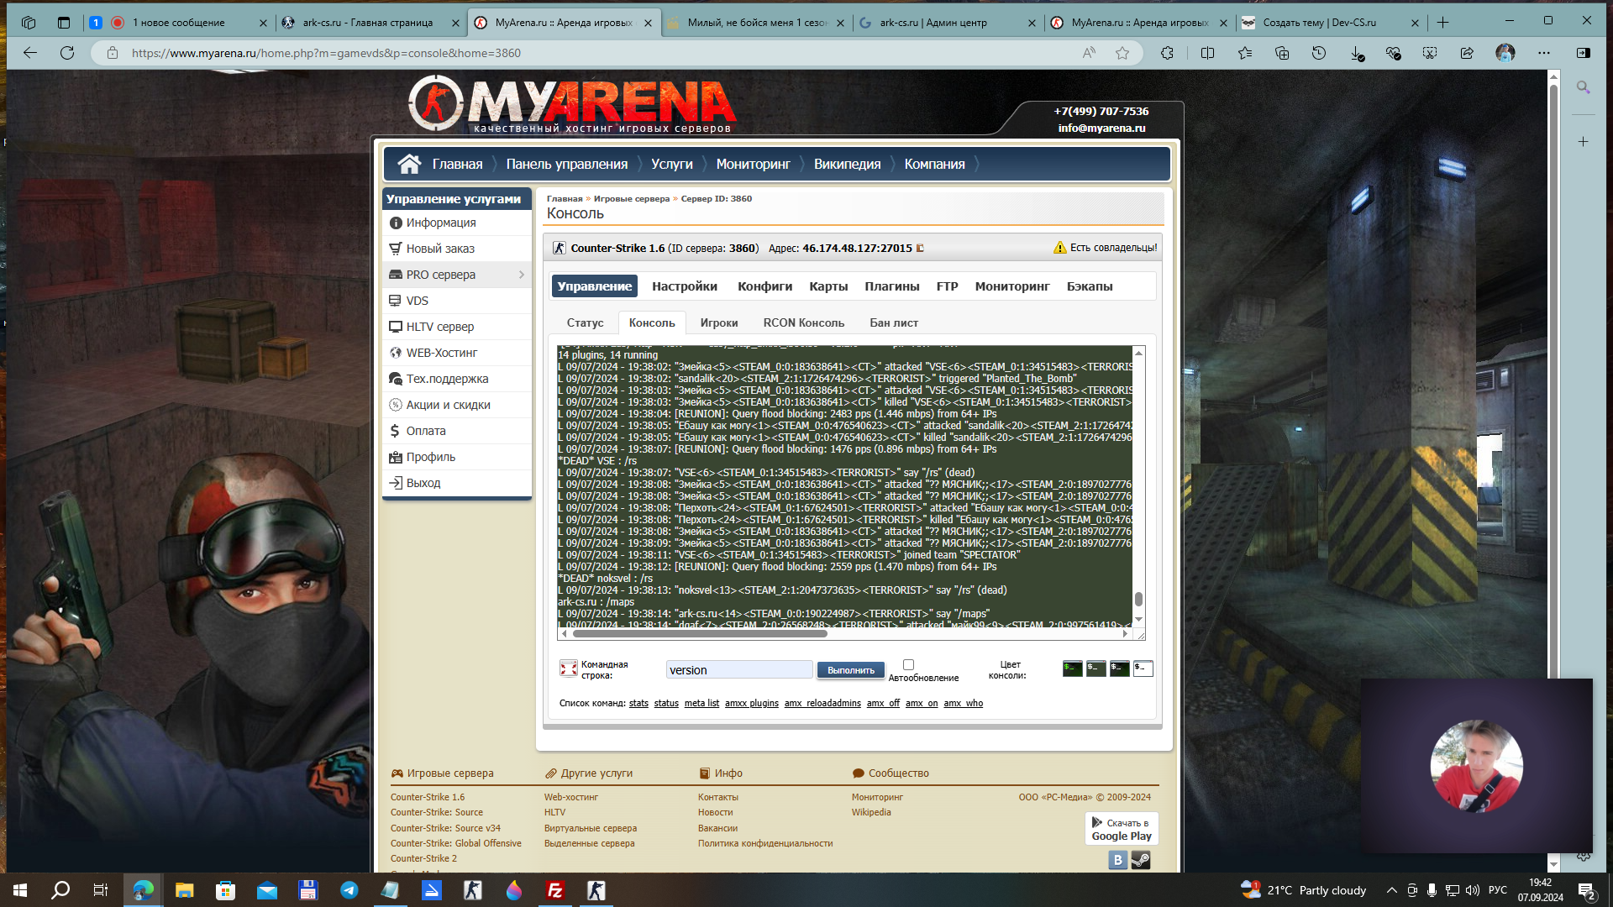Open Википедия in top navigation
The image size is (1613, 907).
coord(847,164)
